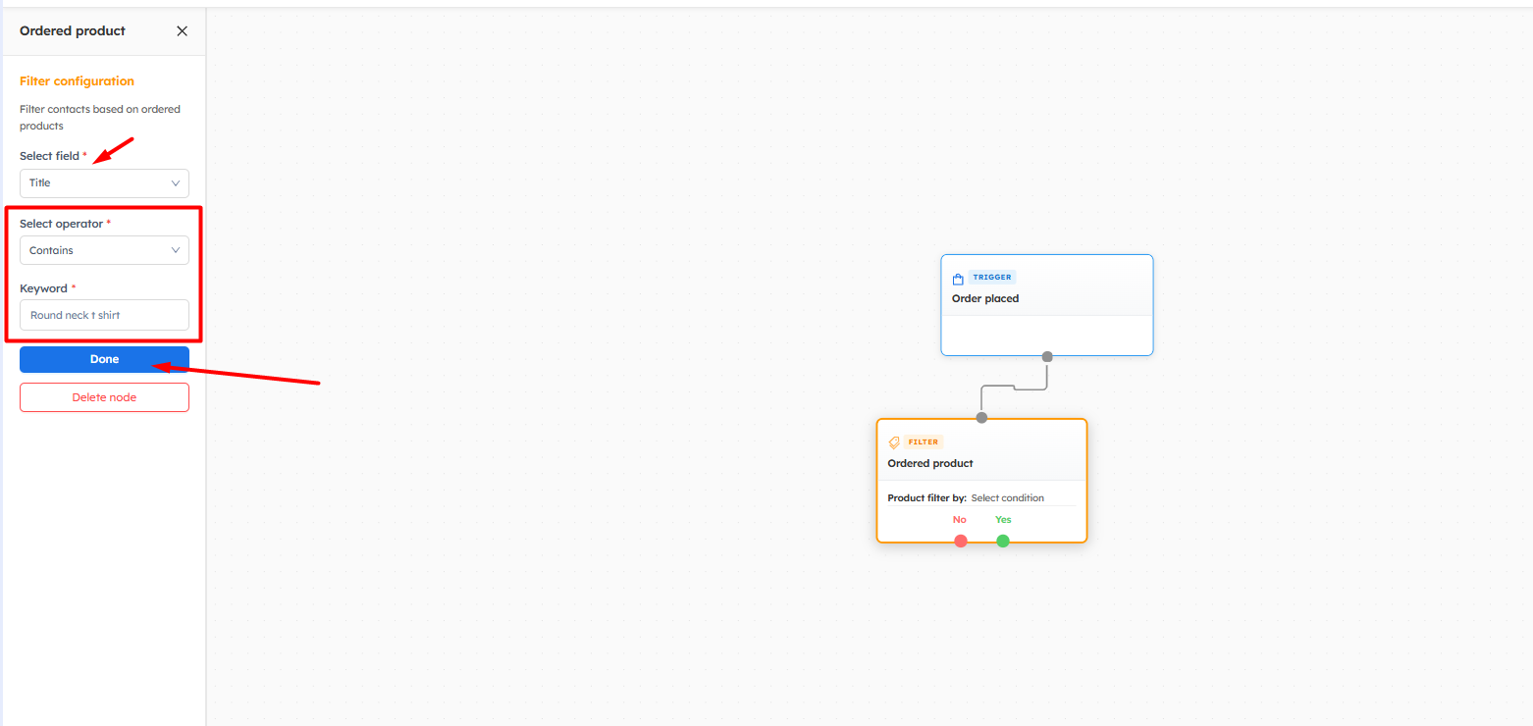Click the tag icon in Filter node
The image size is (1533, 726).
893,442
